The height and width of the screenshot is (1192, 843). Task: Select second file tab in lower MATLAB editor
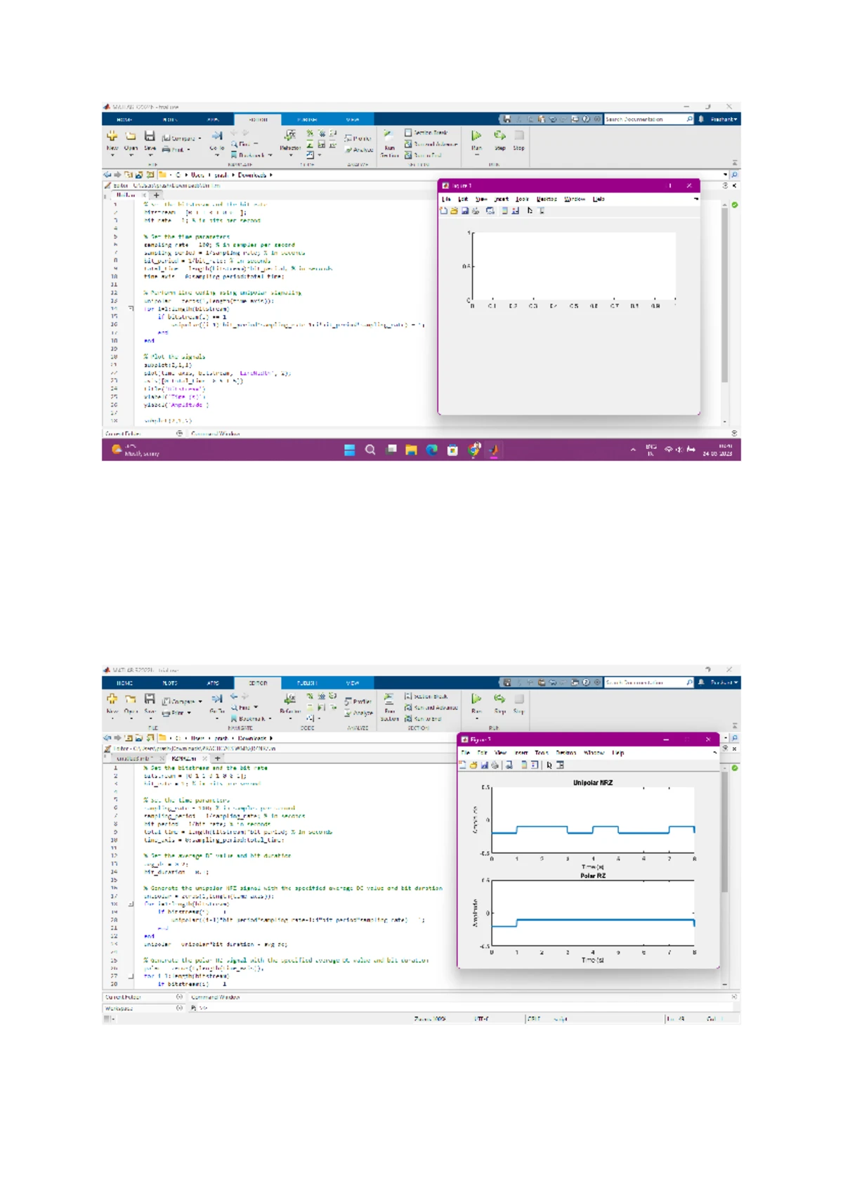point(185,758)
